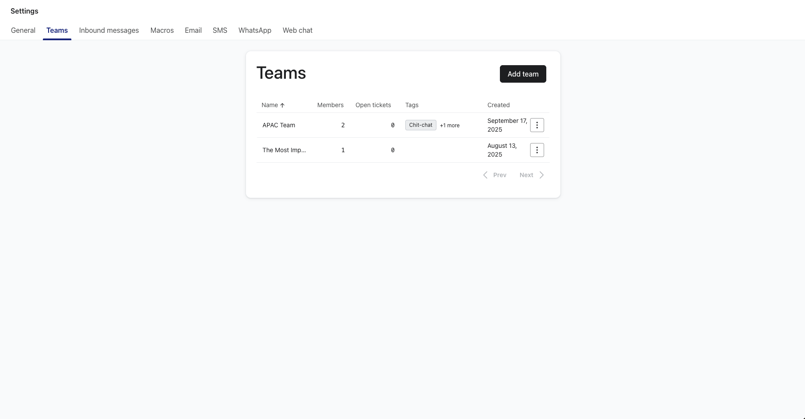Open the WhatsApp settings tab
This screenshot has width=805, height=419.
255,30
